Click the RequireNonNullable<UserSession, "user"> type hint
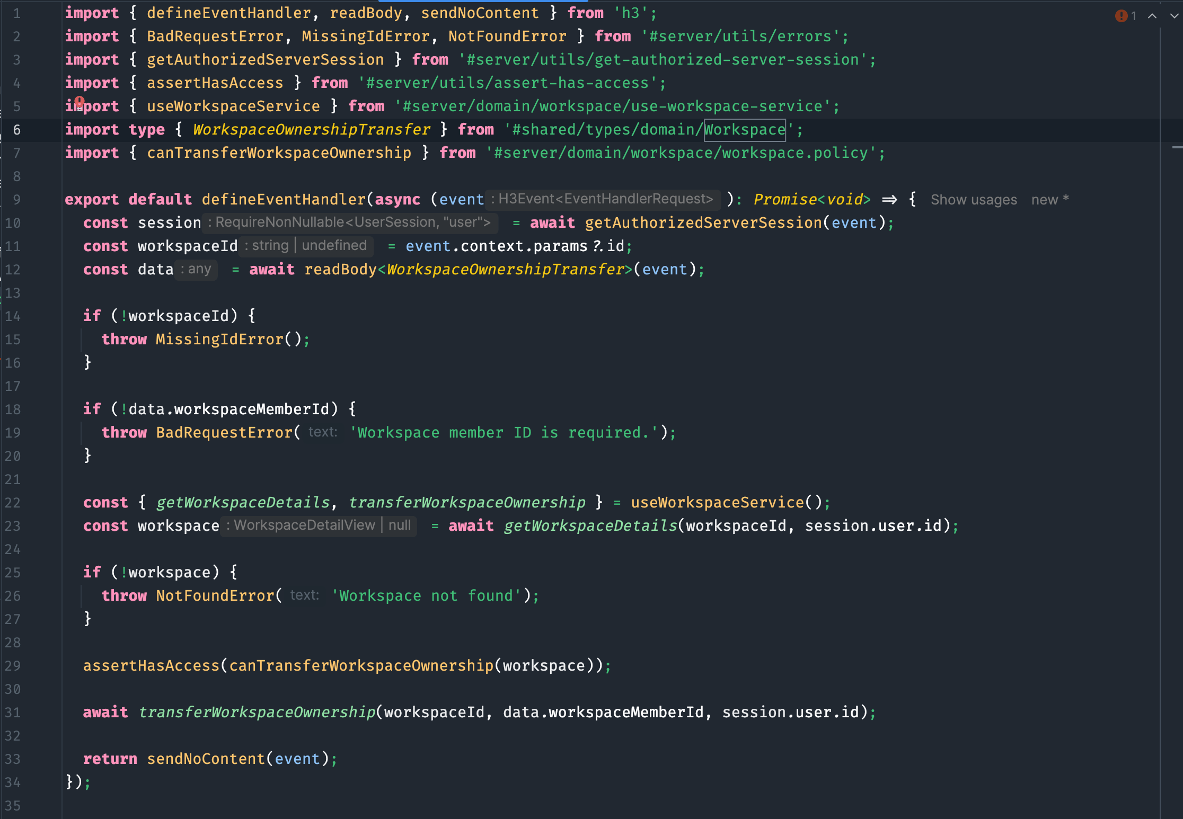 pos(350,222)
